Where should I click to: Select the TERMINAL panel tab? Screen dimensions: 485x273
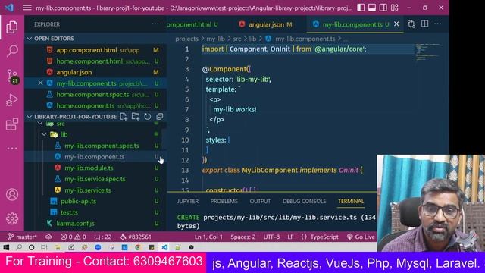(351, 201)
